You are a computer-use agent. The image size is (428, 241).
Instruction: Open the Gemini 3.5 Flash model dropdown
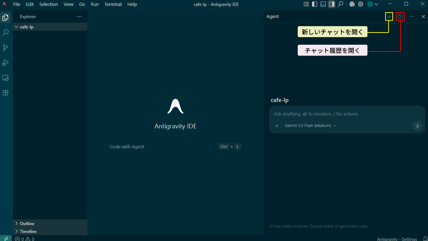click(310, 126)
